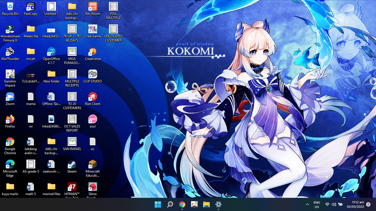Select the SAN RAFAEL spreadsheet icon
This screenshot has width=376, height=211.
[72, 144]
